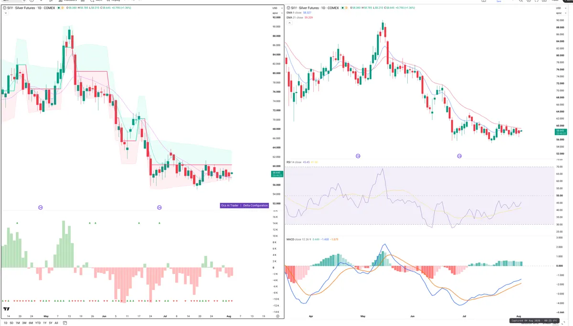This screenshot has width=573, height=326.
Task: Open the go-to-date calendar icon
Action: [65, 323]
